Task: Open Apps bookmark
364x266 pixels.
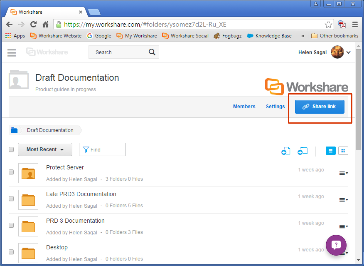Action: click(x=15, y=36)
